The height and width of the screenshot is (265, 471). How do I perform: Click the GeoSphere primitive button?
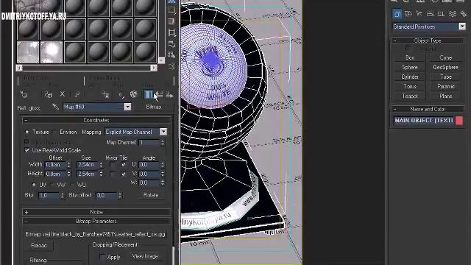pyautogui.click(x=446, y=67)
